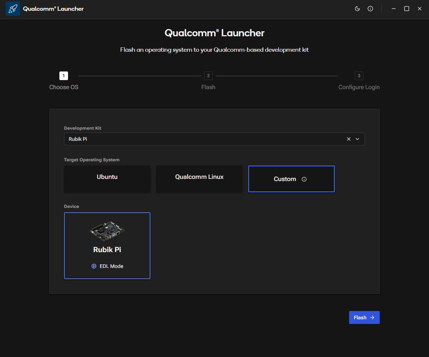Clear the Development Kit selection
Image resolution: width=429 pixels, height=357 pixels.
click(348, 139)
